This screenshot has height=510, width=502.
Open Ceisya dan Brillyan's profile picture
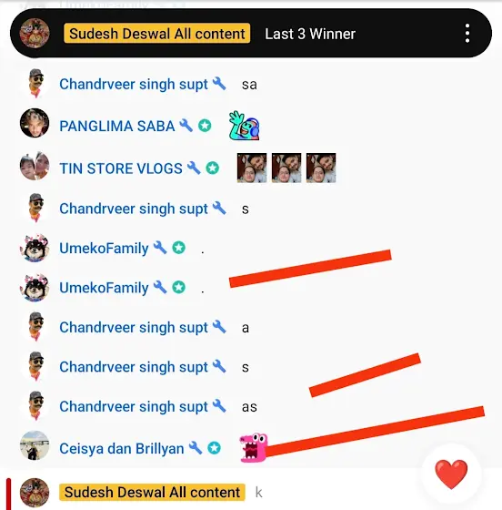[x=35, y=445]
